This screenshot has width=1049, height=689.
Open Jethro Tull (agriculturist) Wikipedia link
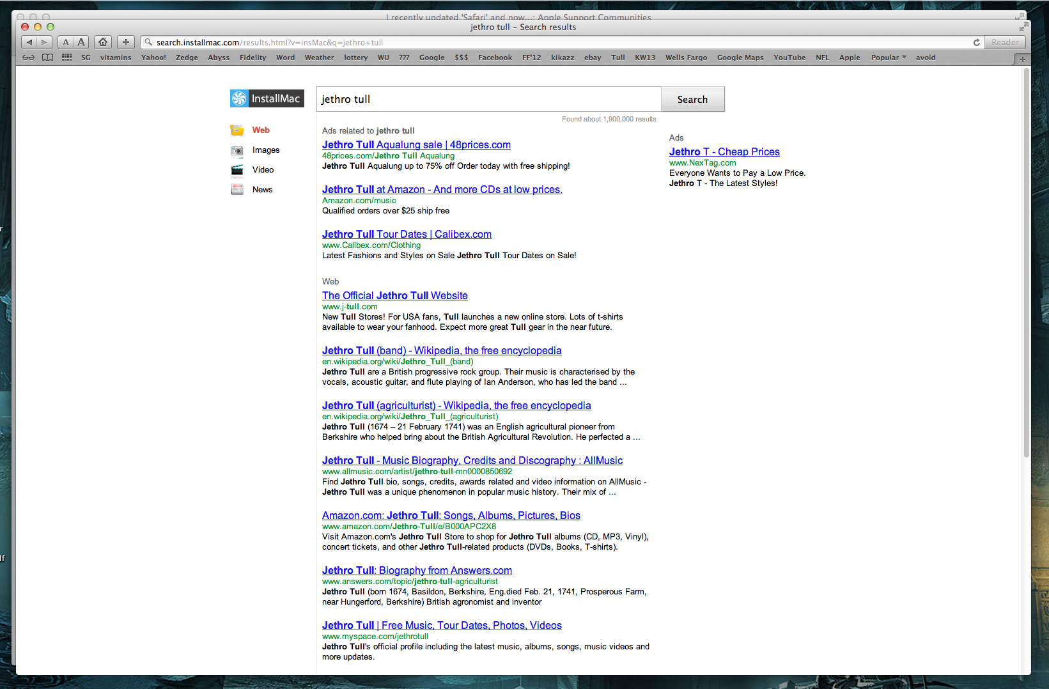tap(456, 406)
